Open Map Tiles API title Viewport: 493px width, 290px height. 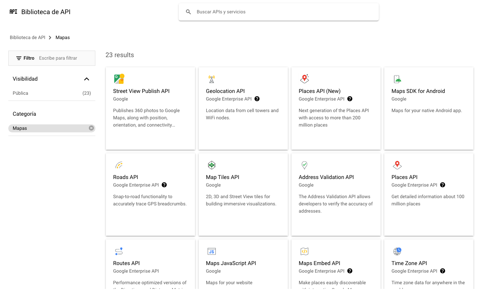click(223, 177)
